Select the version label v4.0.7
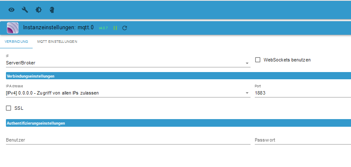The width and height of the screenshot is (351, 167). click(x=103, y=28)
